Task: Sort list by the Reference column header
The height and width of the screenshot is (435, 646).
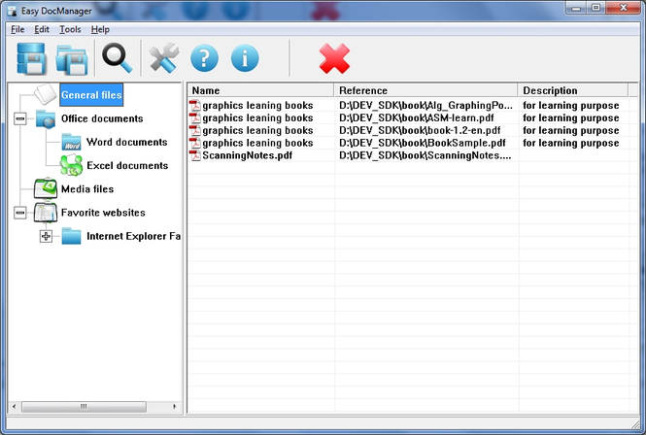Action: [425, 90]
